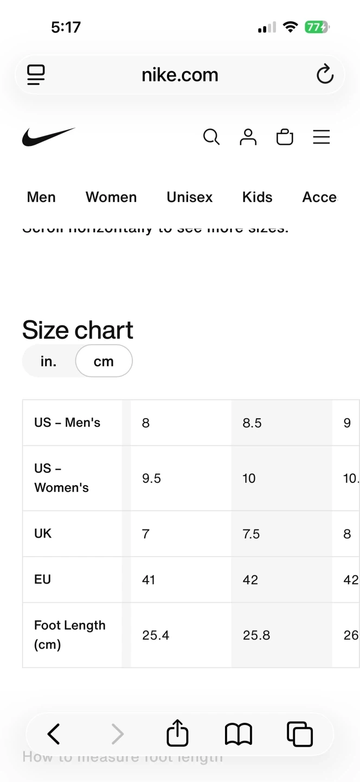
Task: Tap the US Men's 8.5 cell
Action: [281, 423]
